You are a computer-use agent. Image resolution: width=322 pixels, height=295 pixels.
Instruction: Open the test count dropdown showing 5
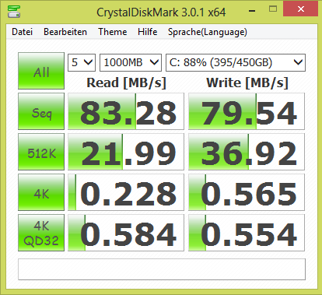[82, 62]
